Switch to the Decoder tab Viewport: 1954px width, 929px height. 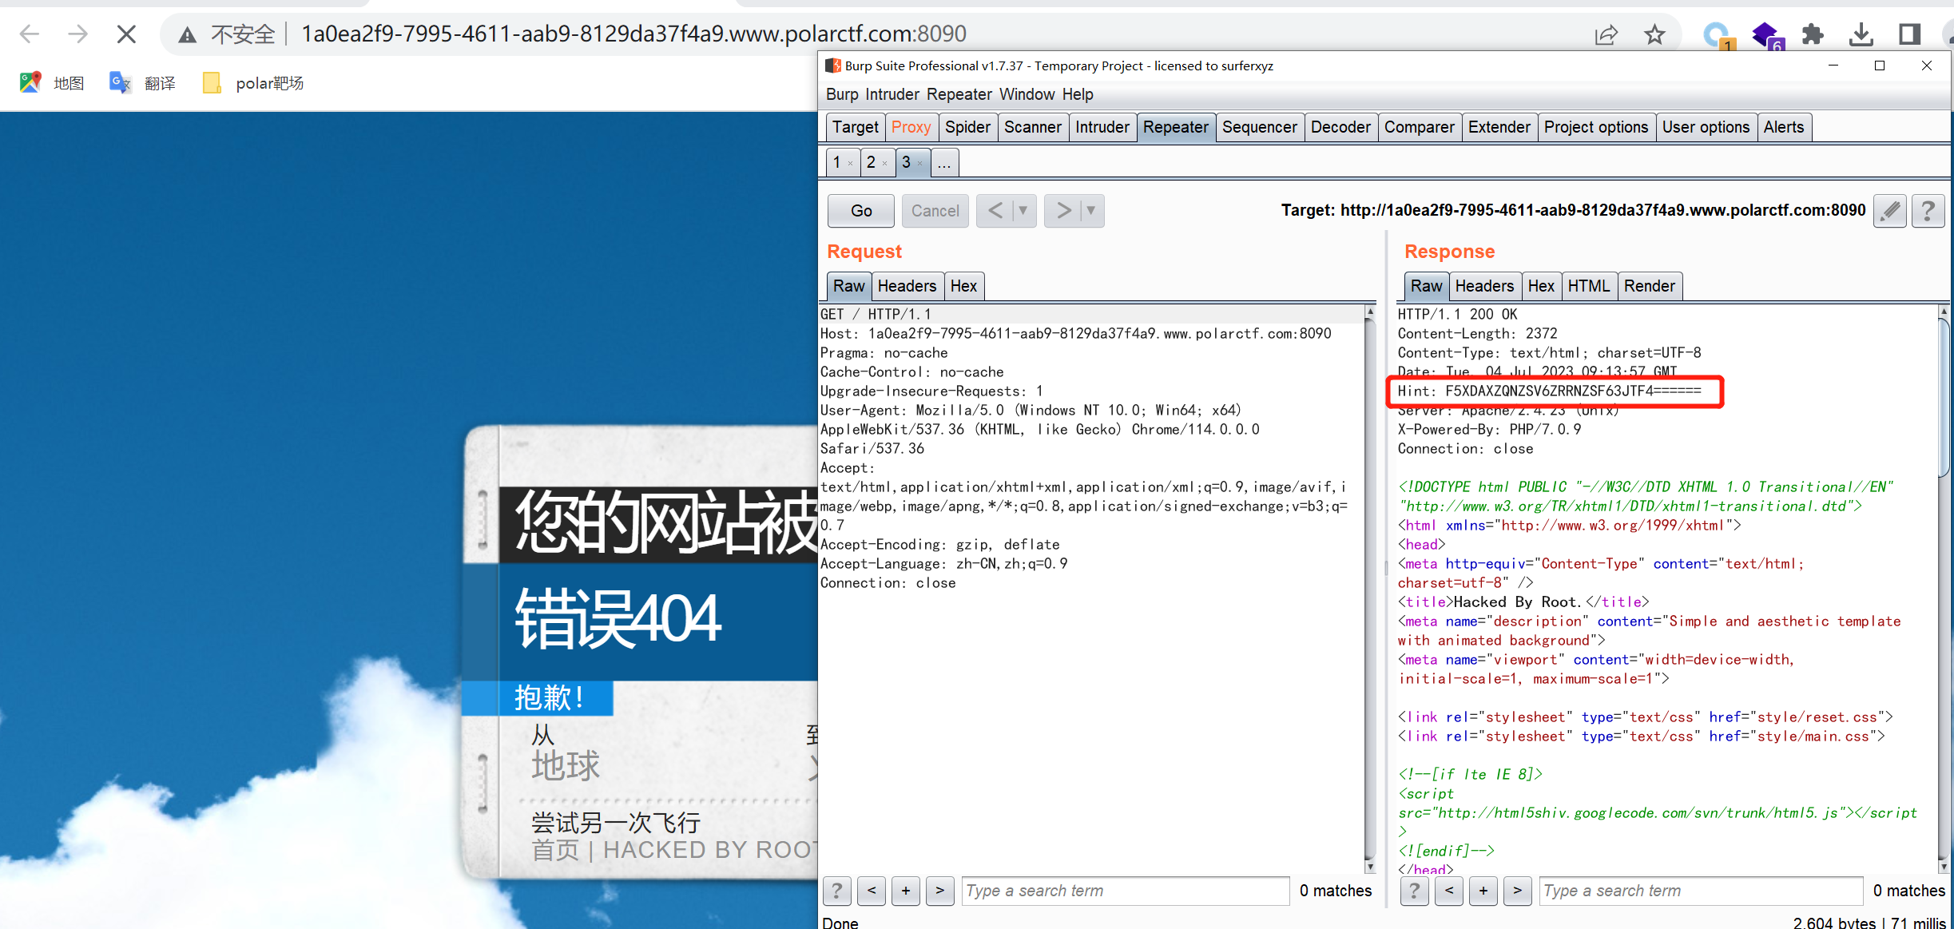point(1340,127)
